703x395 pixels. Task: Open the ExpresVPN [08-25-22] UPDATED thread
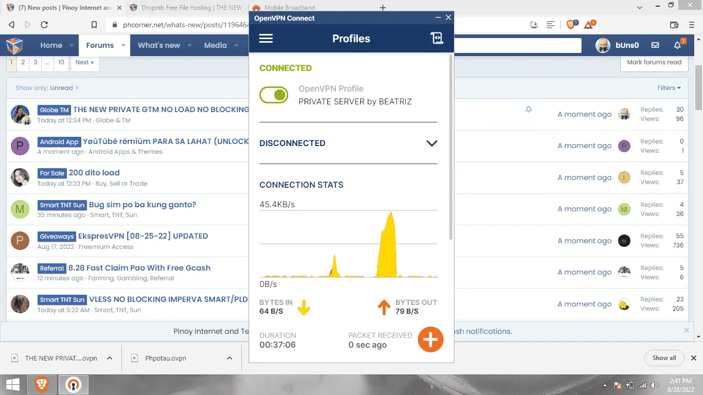143,236
